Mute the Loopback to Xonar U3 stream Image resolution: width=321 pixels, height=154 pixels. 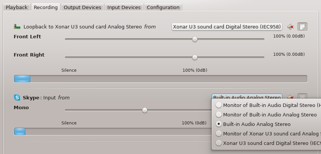click(x=290, y=27)
